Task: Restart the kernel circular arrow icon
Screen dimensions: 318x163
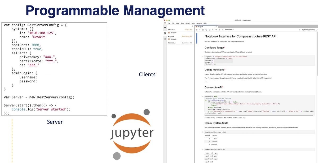Action: point(219,30)
